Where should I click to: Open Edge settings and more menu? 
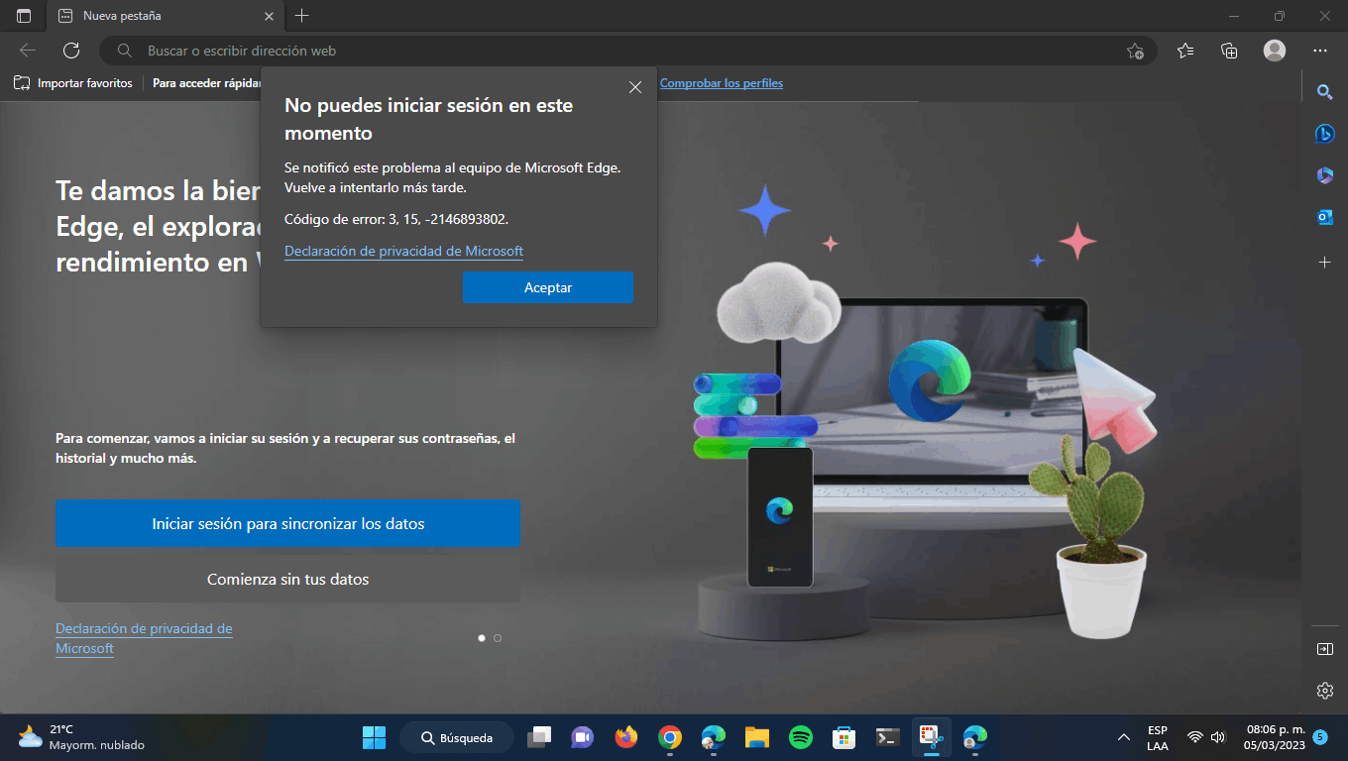click(1320, 51)
